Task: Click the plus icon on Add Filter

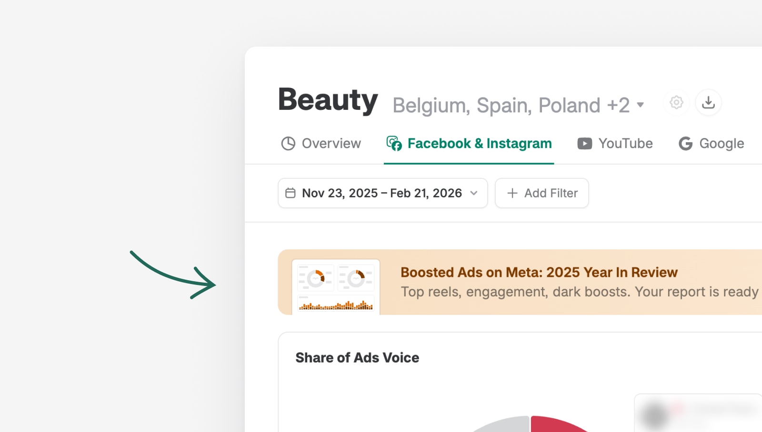Action: [x=512, y=193]
